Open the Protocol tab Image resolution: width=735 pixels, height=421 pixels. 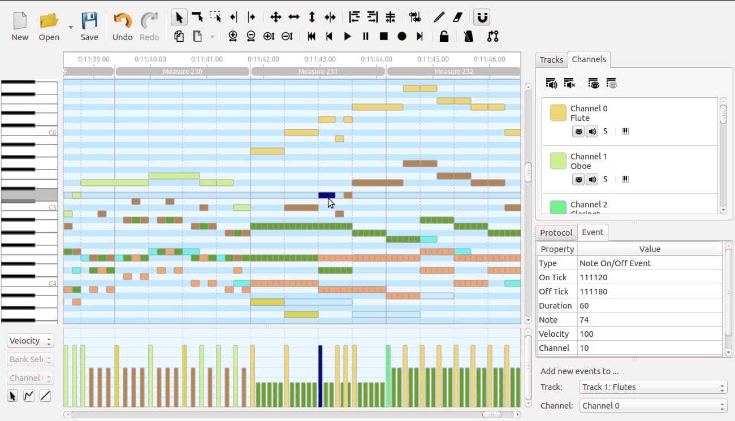(556, 232)
